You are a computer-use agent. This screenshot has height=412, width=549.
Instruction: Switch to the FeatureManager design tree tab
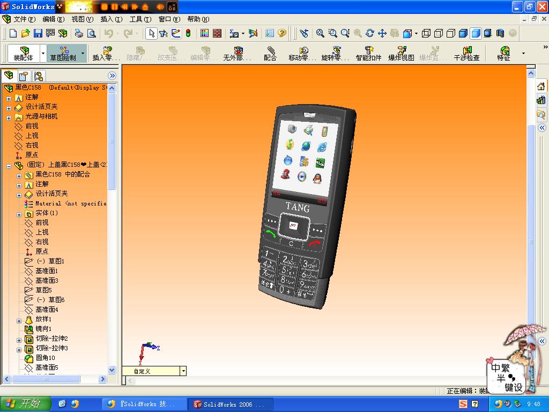tap(9, 75)
